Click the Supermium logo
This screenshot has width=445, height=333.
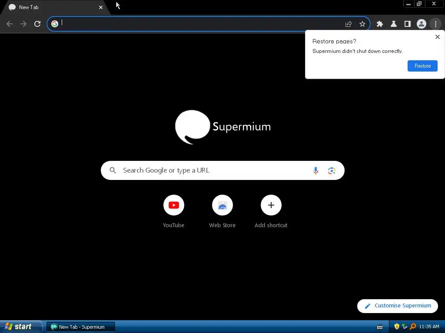tap(223, 127)
